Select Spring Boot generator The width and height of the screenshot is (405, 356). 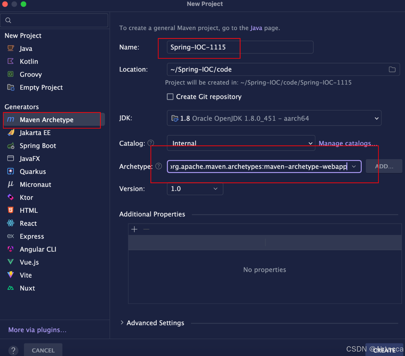tap(38, 146)
